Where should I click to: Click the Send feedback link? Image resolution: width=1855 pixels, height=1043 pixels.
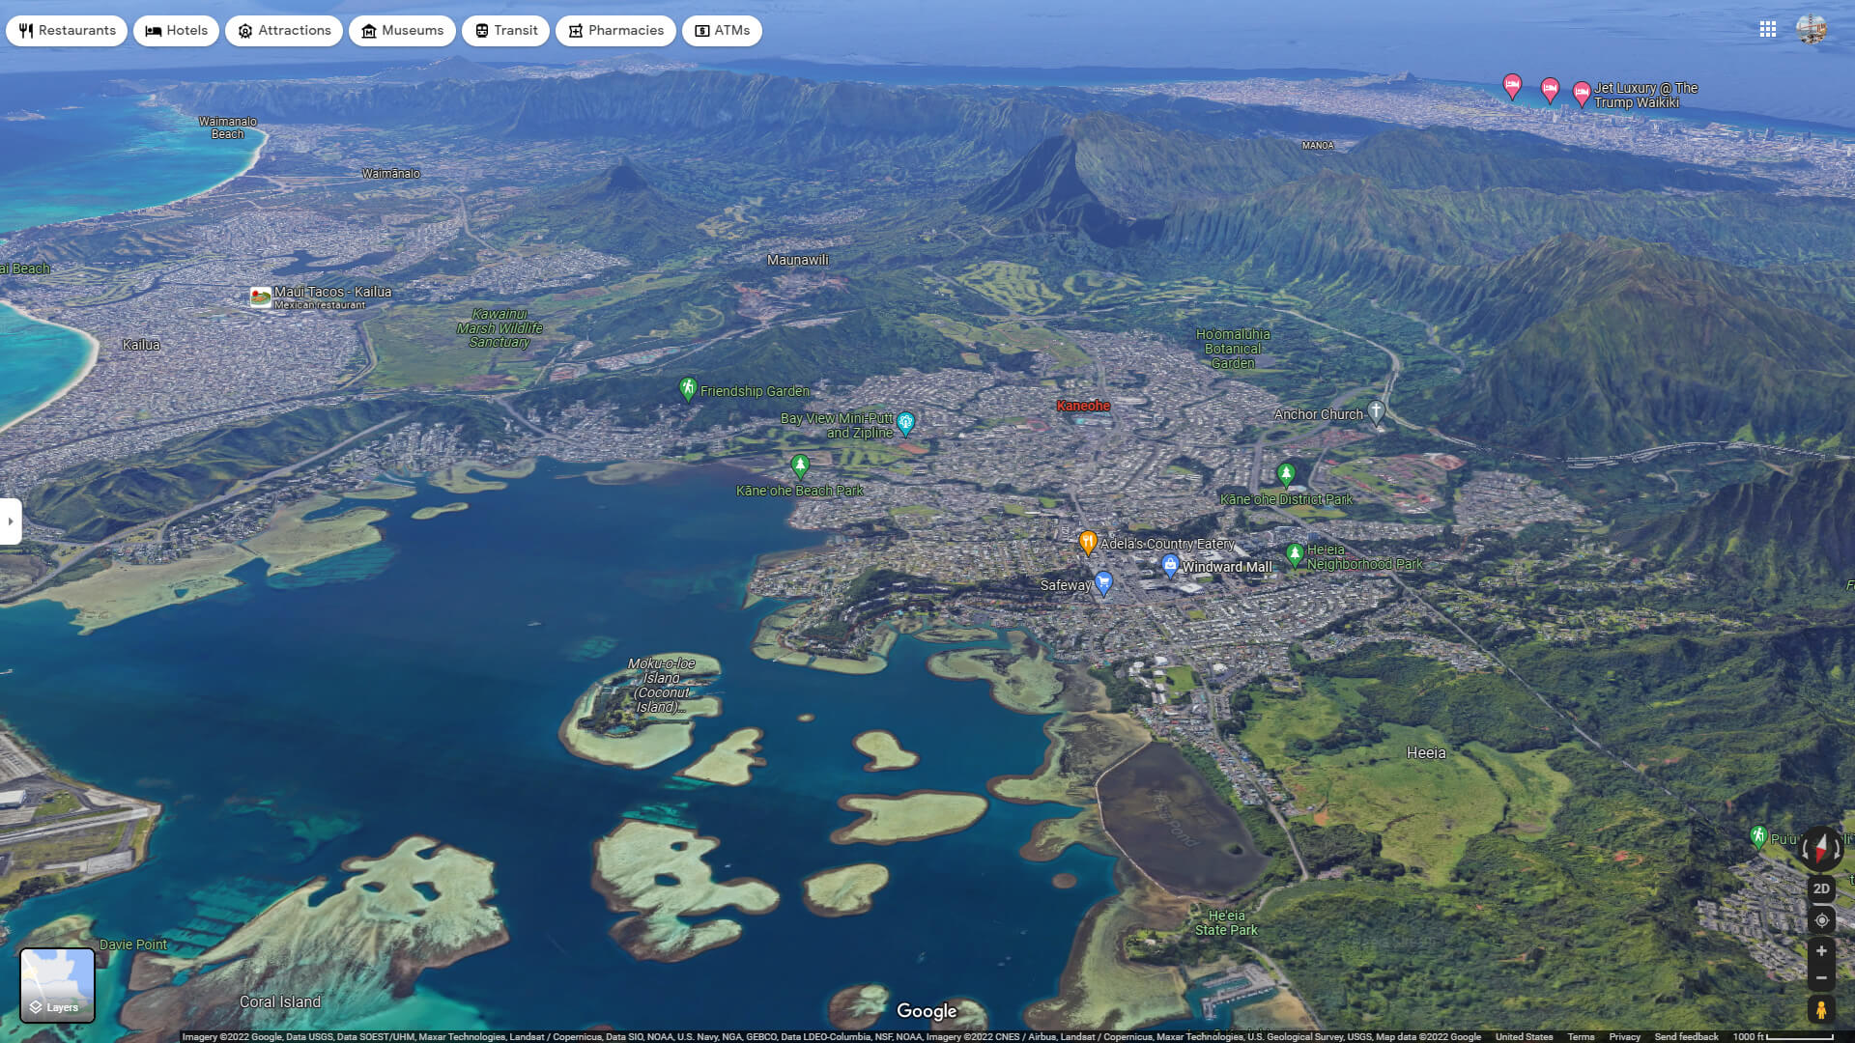(1687, 1035)
